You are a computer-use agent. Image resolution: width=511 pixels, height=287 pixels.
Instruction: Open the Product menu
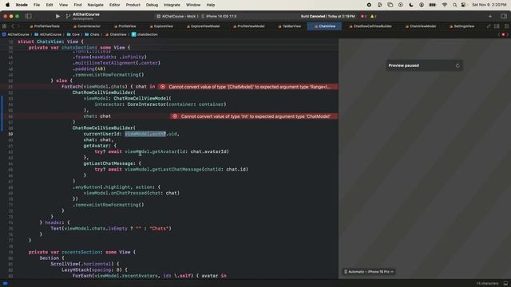pyautogui.click(x=133, y=5)
